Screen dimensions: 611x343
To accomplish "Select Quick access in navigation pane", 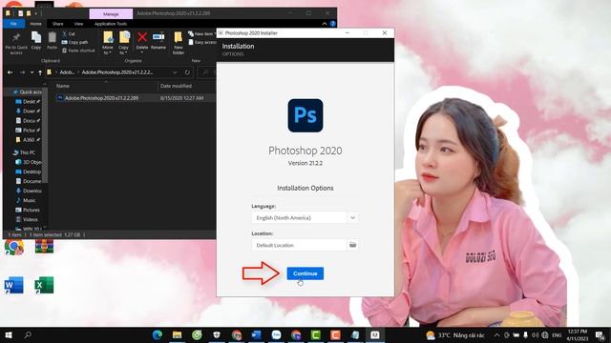I will coord(28,92).
